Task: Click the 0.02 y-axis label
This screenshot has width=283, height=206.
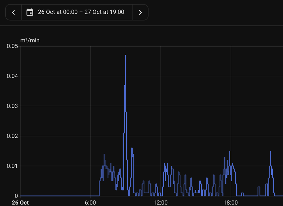Action: [12, 136]
